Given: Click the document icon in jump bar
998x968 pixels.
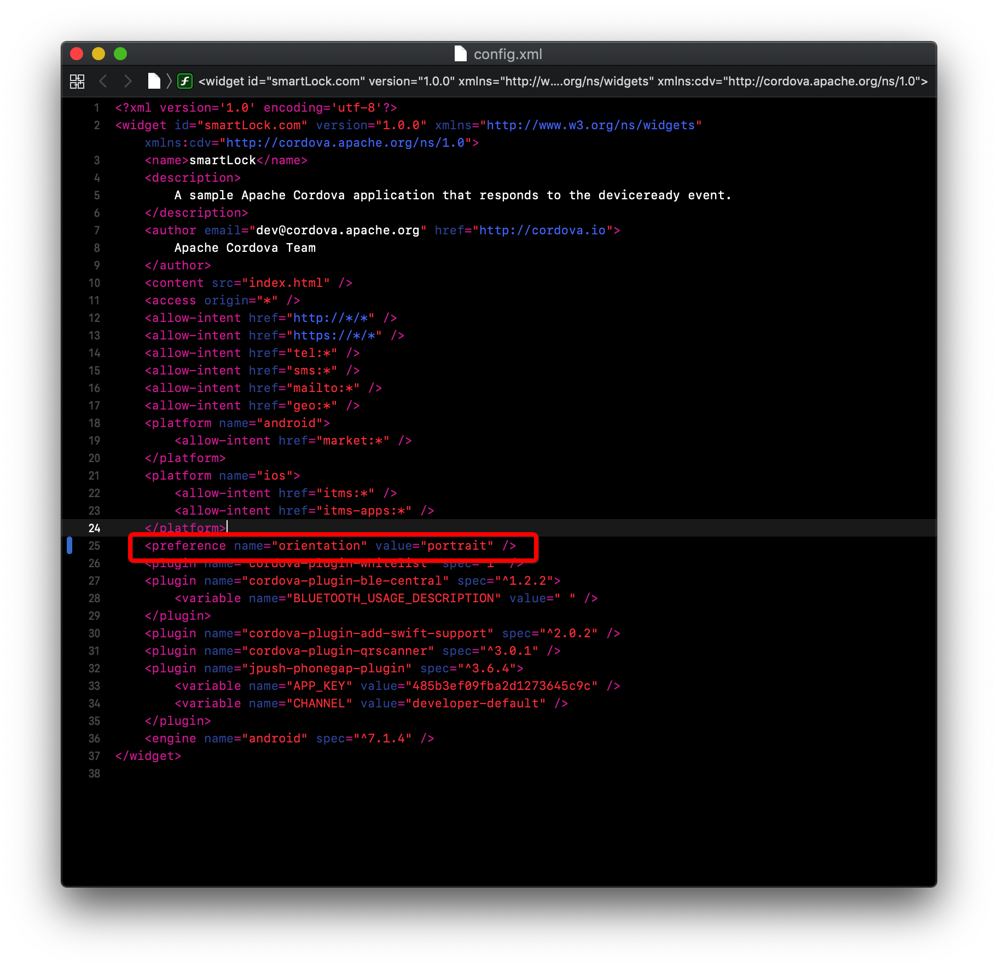Looking at the screenshot, I should pos(154,81).
